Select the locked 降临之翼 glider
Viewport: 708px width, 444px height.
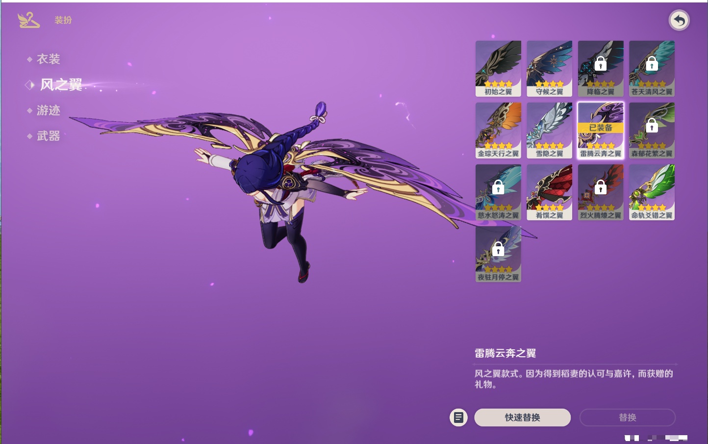tap(601, 69)
